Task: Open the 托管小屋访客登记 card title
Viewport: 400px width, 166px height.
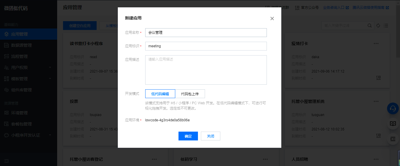Action: click(x=86, y=159)
